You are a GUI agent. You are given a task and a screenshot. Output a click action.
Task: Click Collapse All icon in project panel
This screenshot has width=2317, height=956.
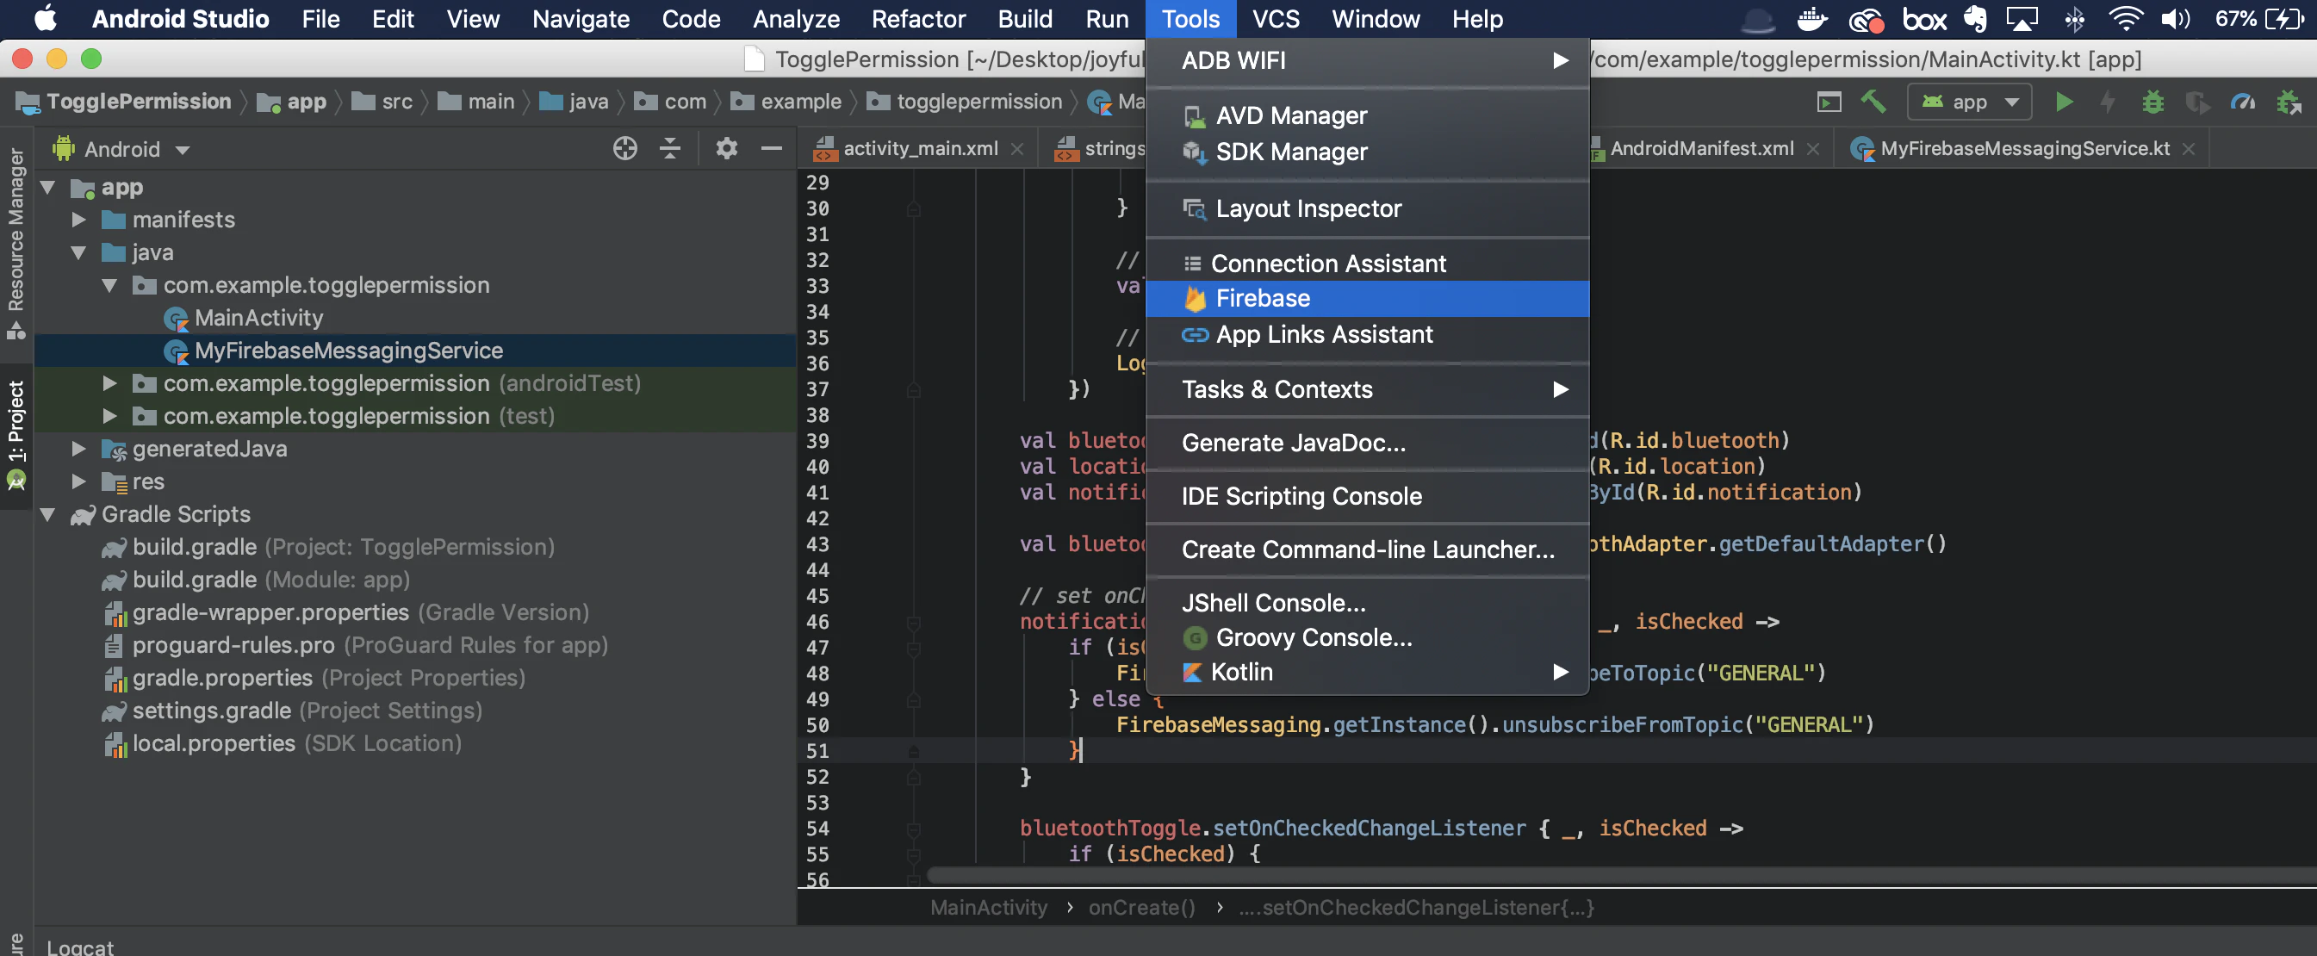click(670, 148)
